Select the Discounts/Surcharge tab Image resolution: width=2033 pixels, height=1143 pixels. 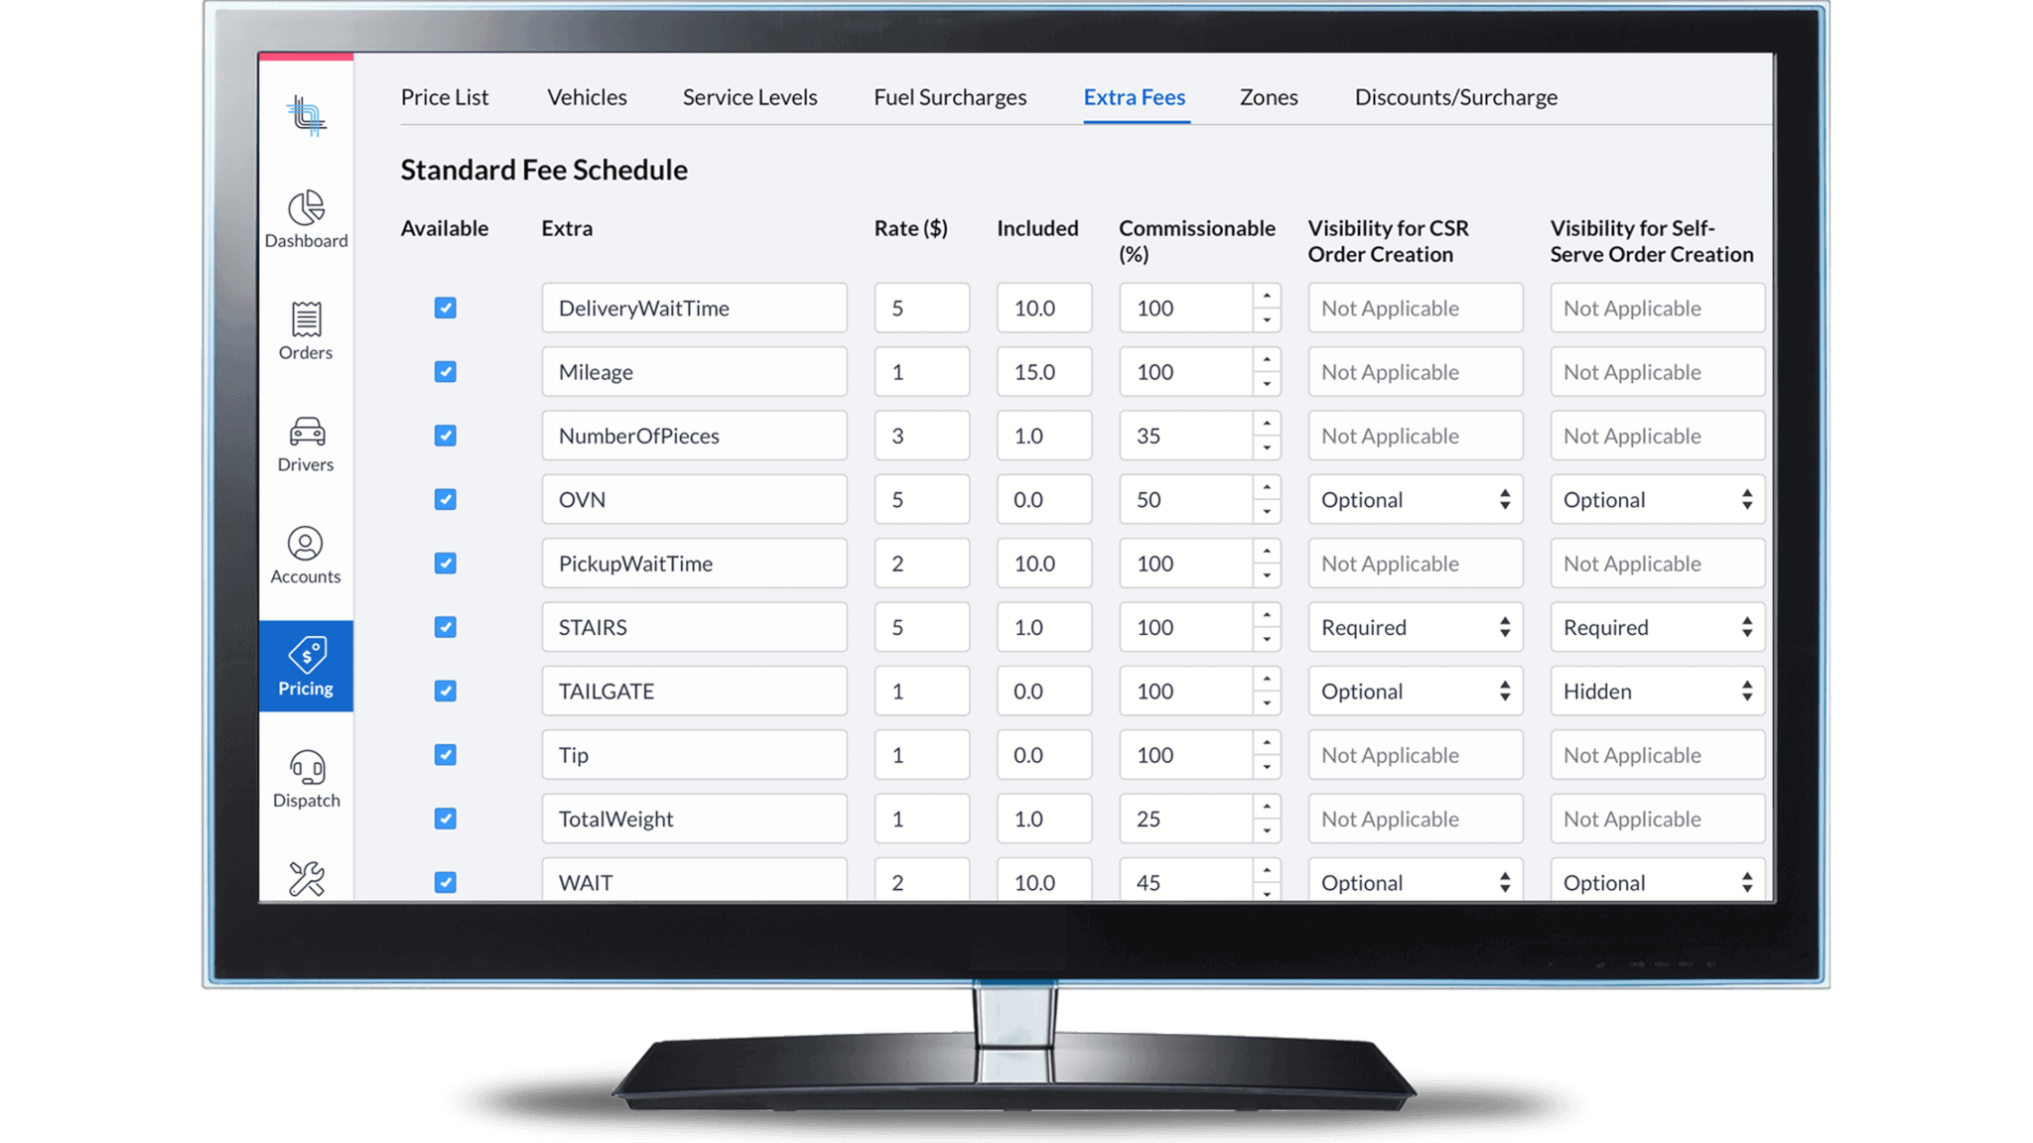[x=1456, y=96]
